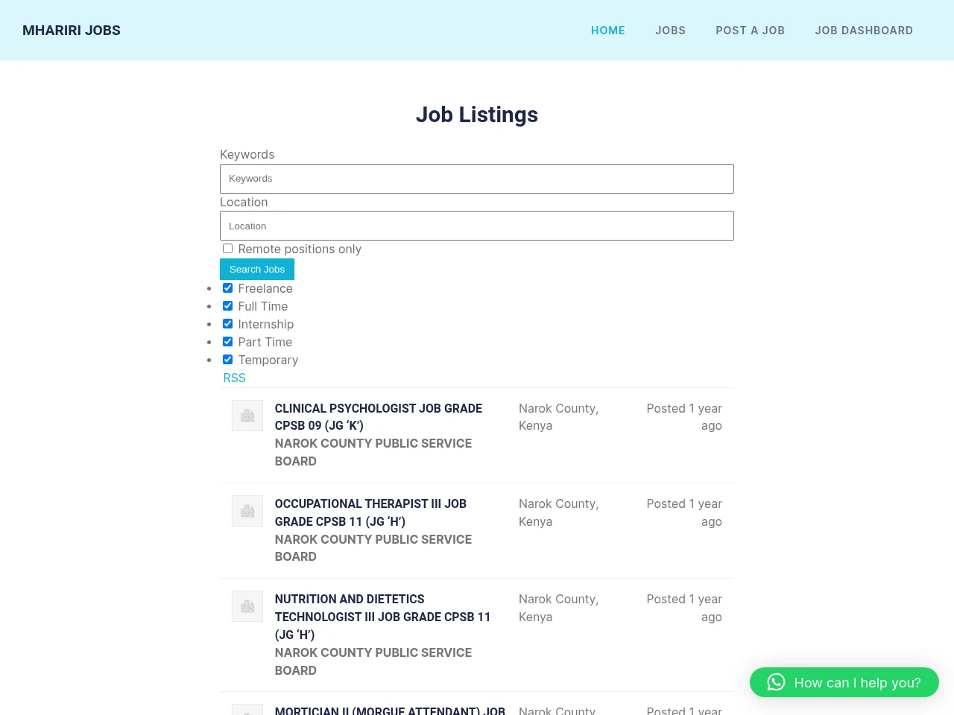The image size is (954, 715).
Task: Open the How can I help you chat
Action: pos(844,682)
